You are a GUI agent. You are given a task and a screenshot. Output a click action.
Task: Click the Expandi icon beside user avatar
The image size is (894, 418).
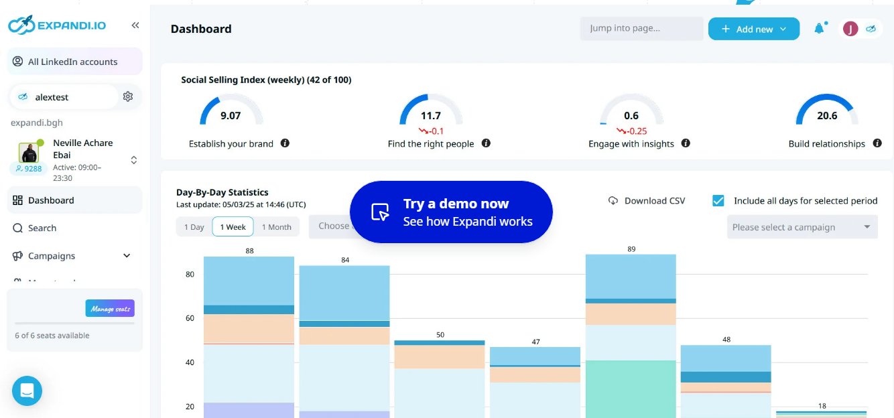click(x=871, y=29)
